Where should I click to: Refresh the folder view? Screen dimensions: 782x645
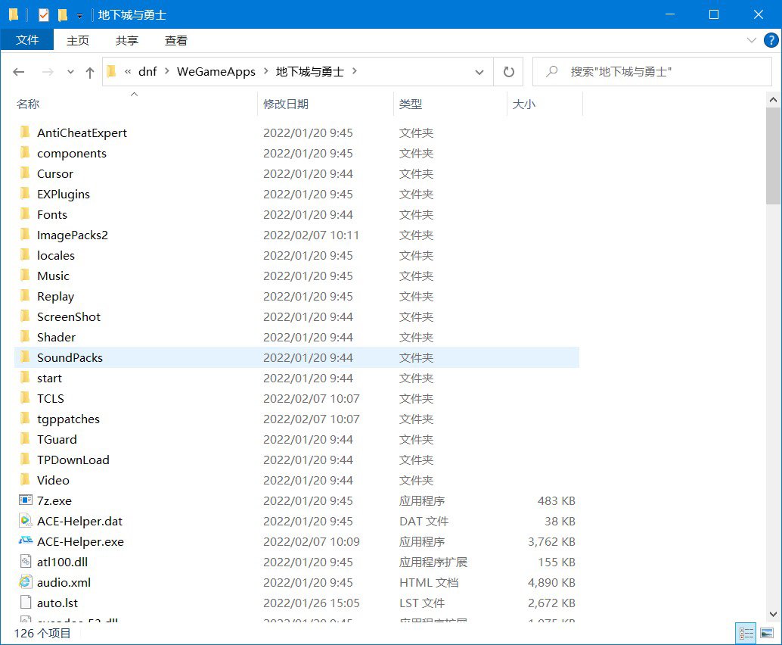pyautogui.click(x=508, y=72)
